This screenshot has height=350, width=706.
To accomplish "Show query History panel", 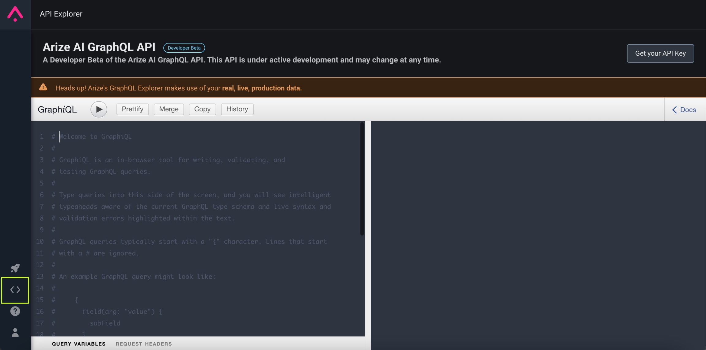I will pos(237,109).
